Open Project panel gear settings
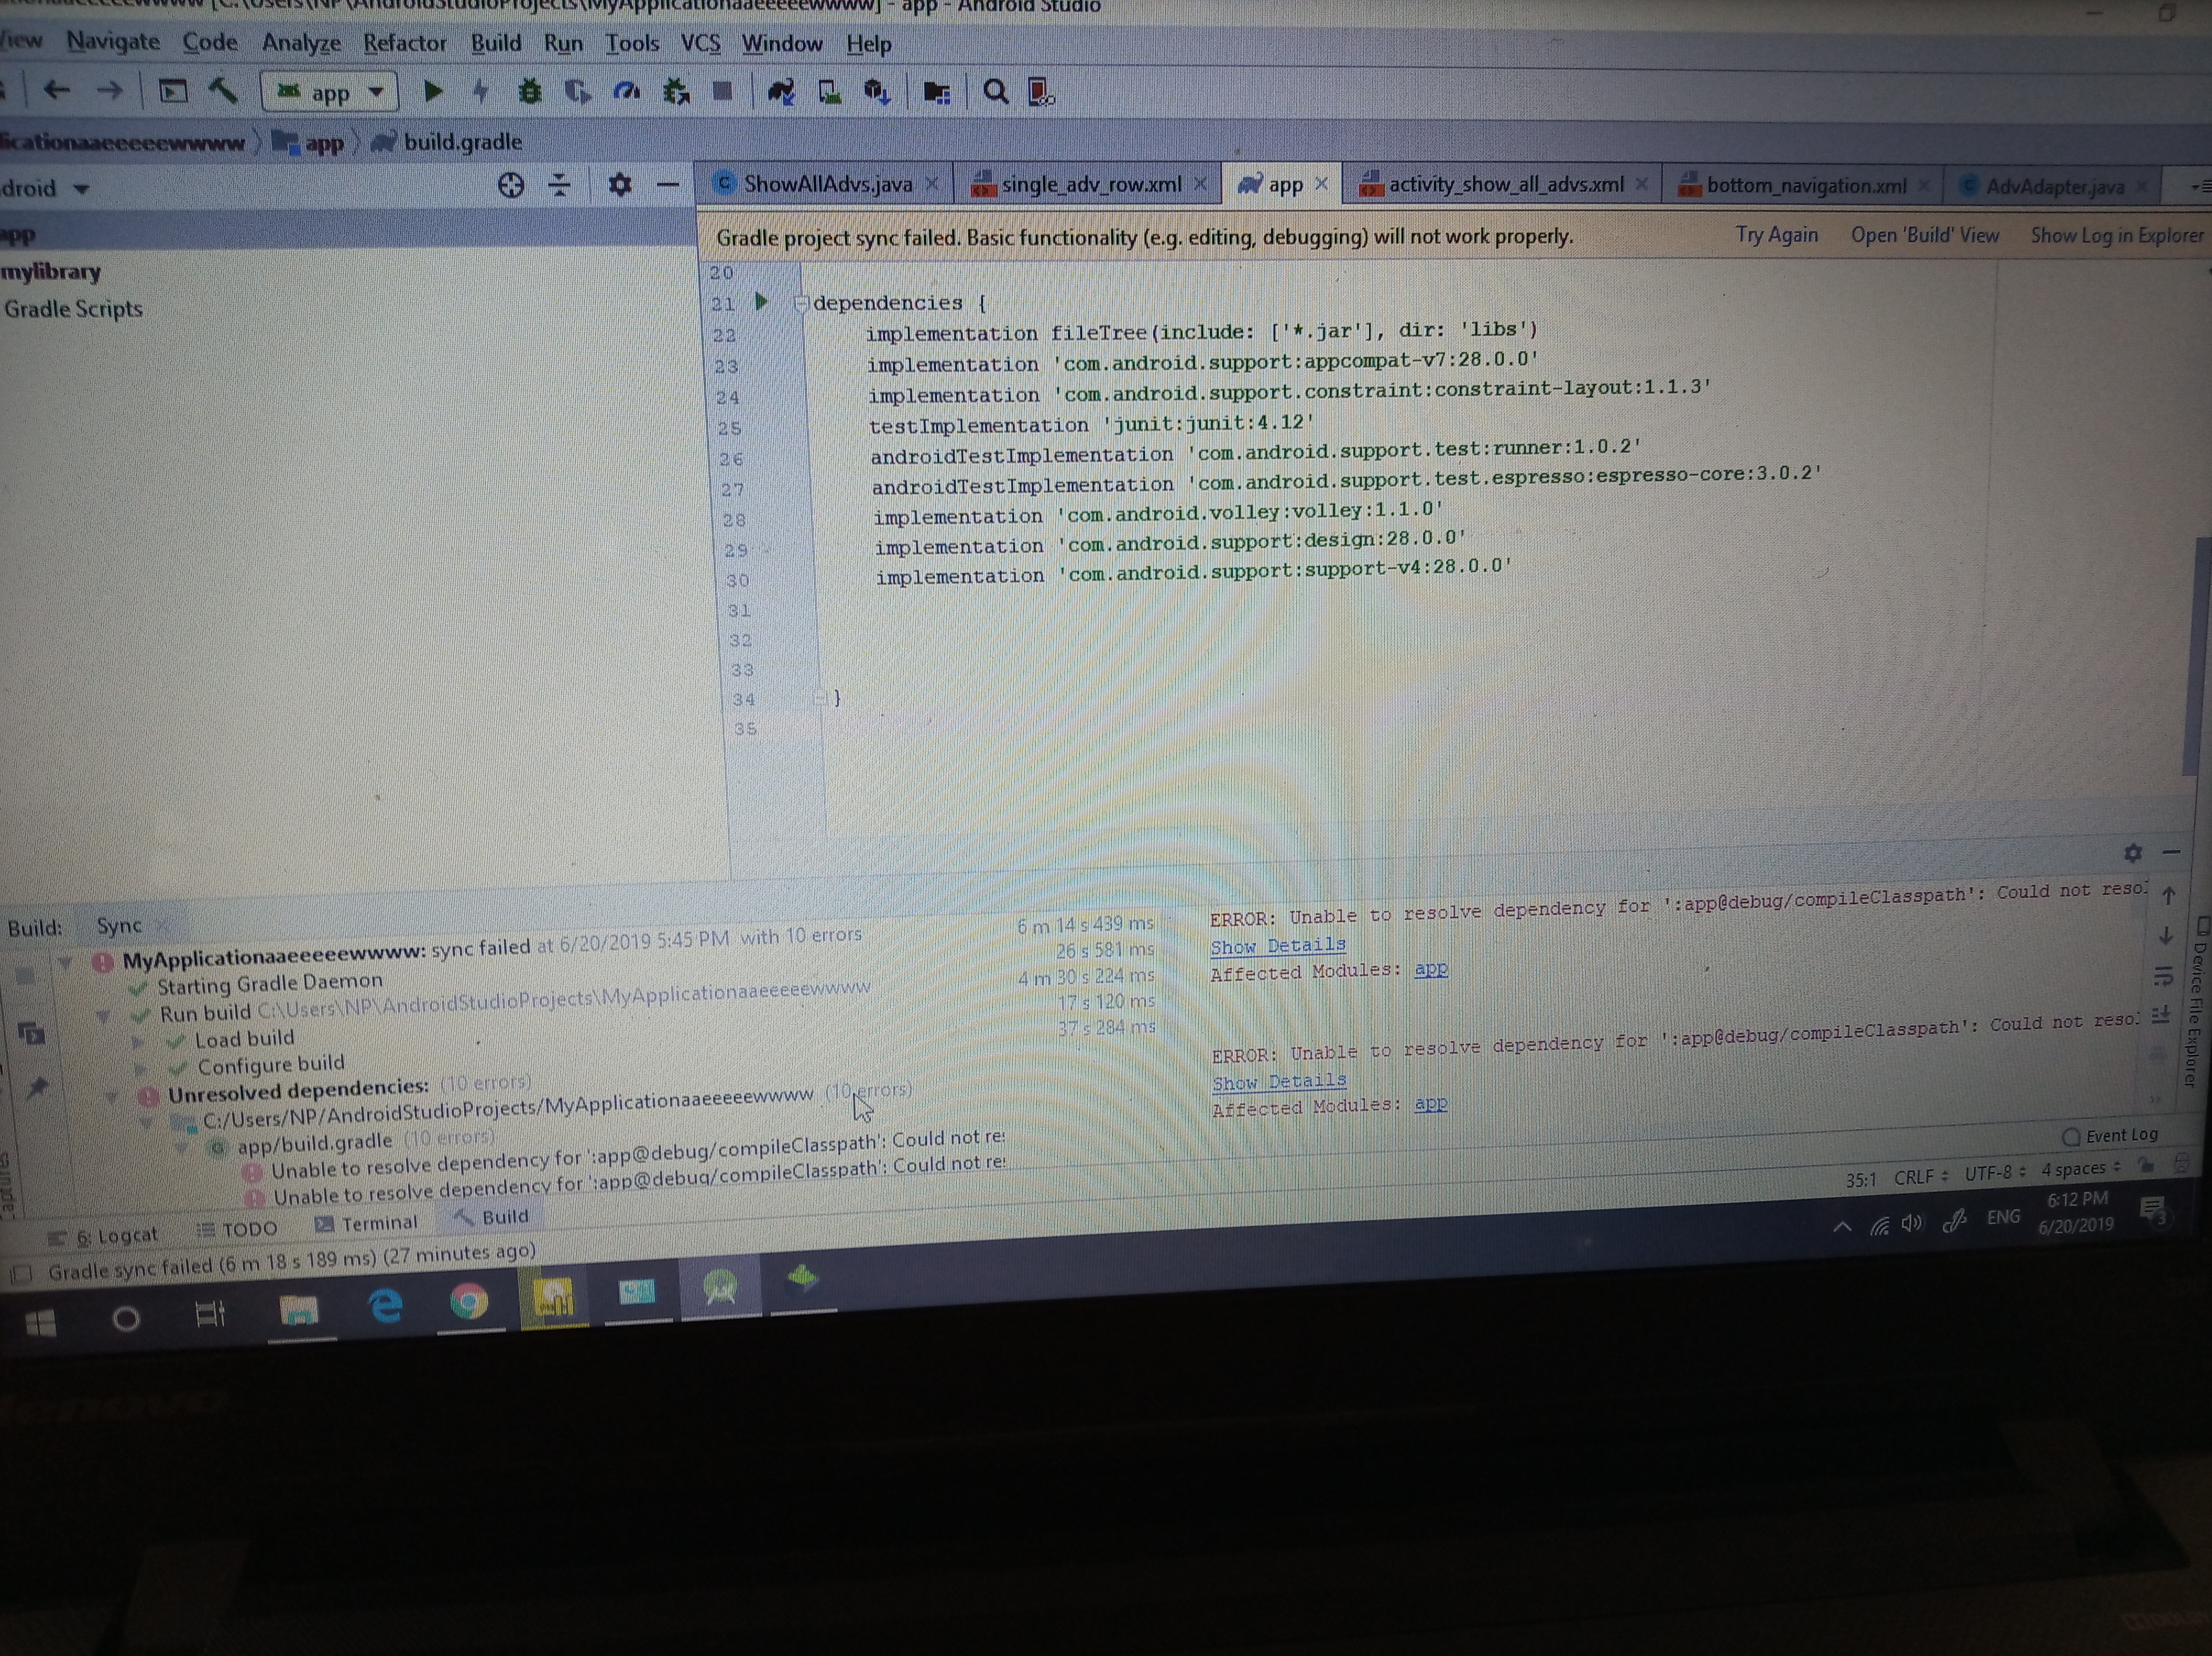This screenshot has height=1656, width=2212. coord(620,185)
